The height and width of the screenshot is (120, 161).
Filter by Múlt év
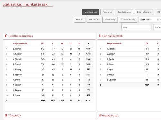coord(80,20)
